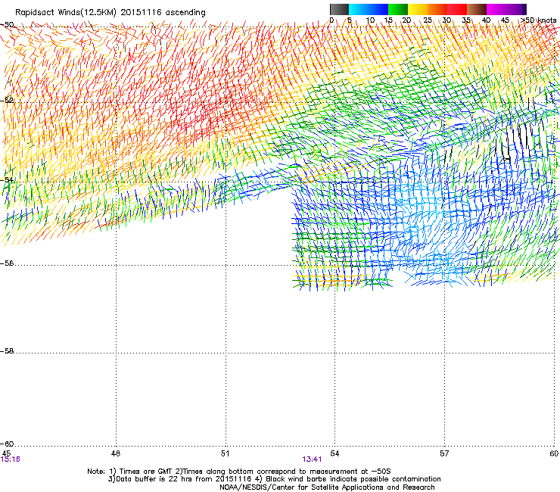
Task: Click the '60' longitude axis label
Action: [554, 453]
